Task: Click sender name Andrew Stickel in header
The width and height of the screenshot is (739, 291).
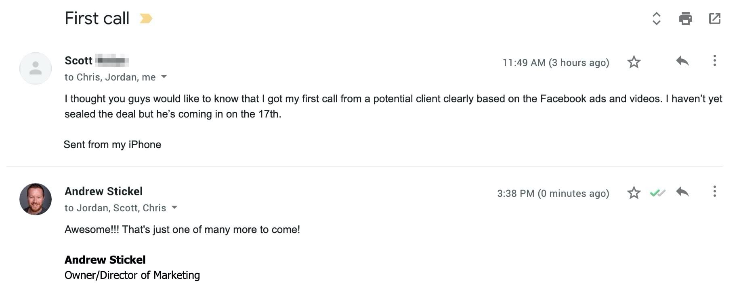Action: point(103,192)
